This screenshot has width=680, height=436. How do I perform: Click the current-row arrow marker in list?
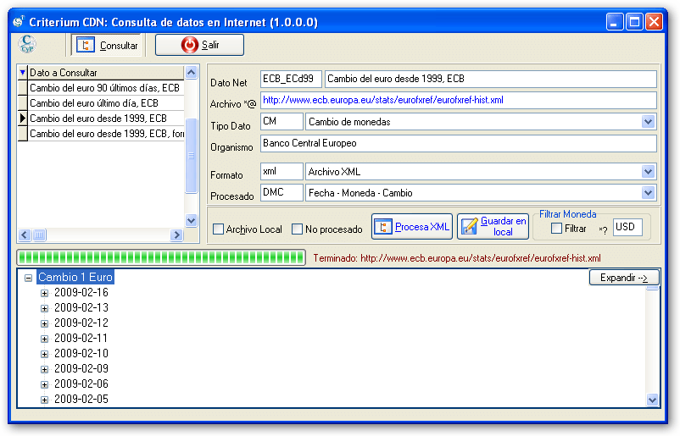click(x=23, y=118)
